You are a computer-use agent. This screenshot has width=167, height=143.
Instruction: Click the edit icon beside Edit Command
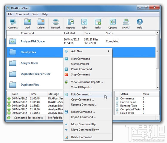click(66, 95)
